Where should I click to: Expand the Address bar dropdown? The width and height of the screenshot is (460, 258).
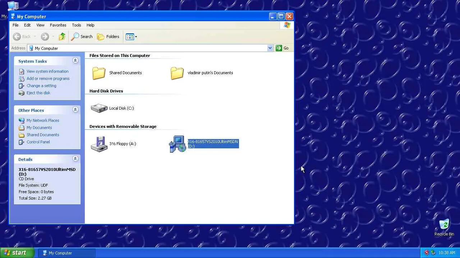tap(270, 48)
